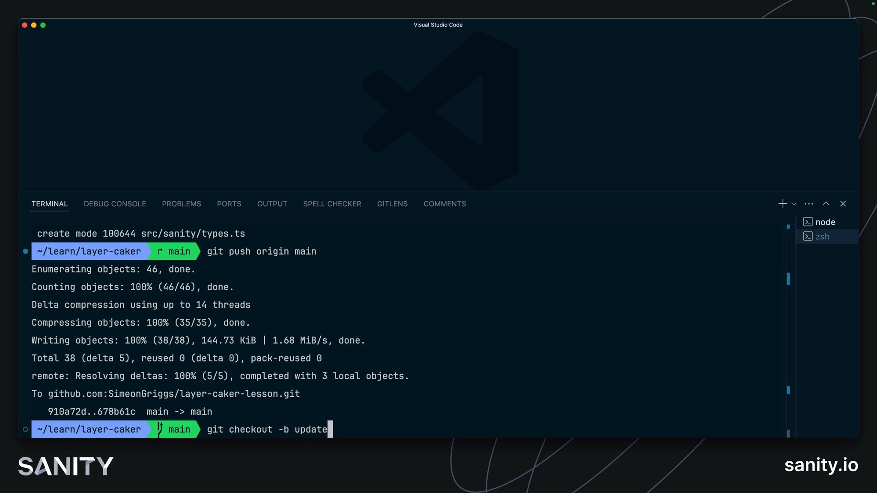Click the 'Delta compression using up to 14 threads' line

click(141, 305)
